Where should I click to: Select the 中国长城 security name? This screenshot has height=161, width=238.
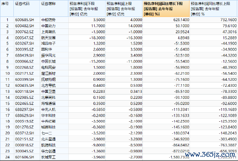point(48,61)
